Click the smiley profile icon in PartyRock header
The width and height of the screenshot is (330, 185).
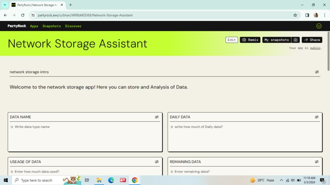coord(319,26)
